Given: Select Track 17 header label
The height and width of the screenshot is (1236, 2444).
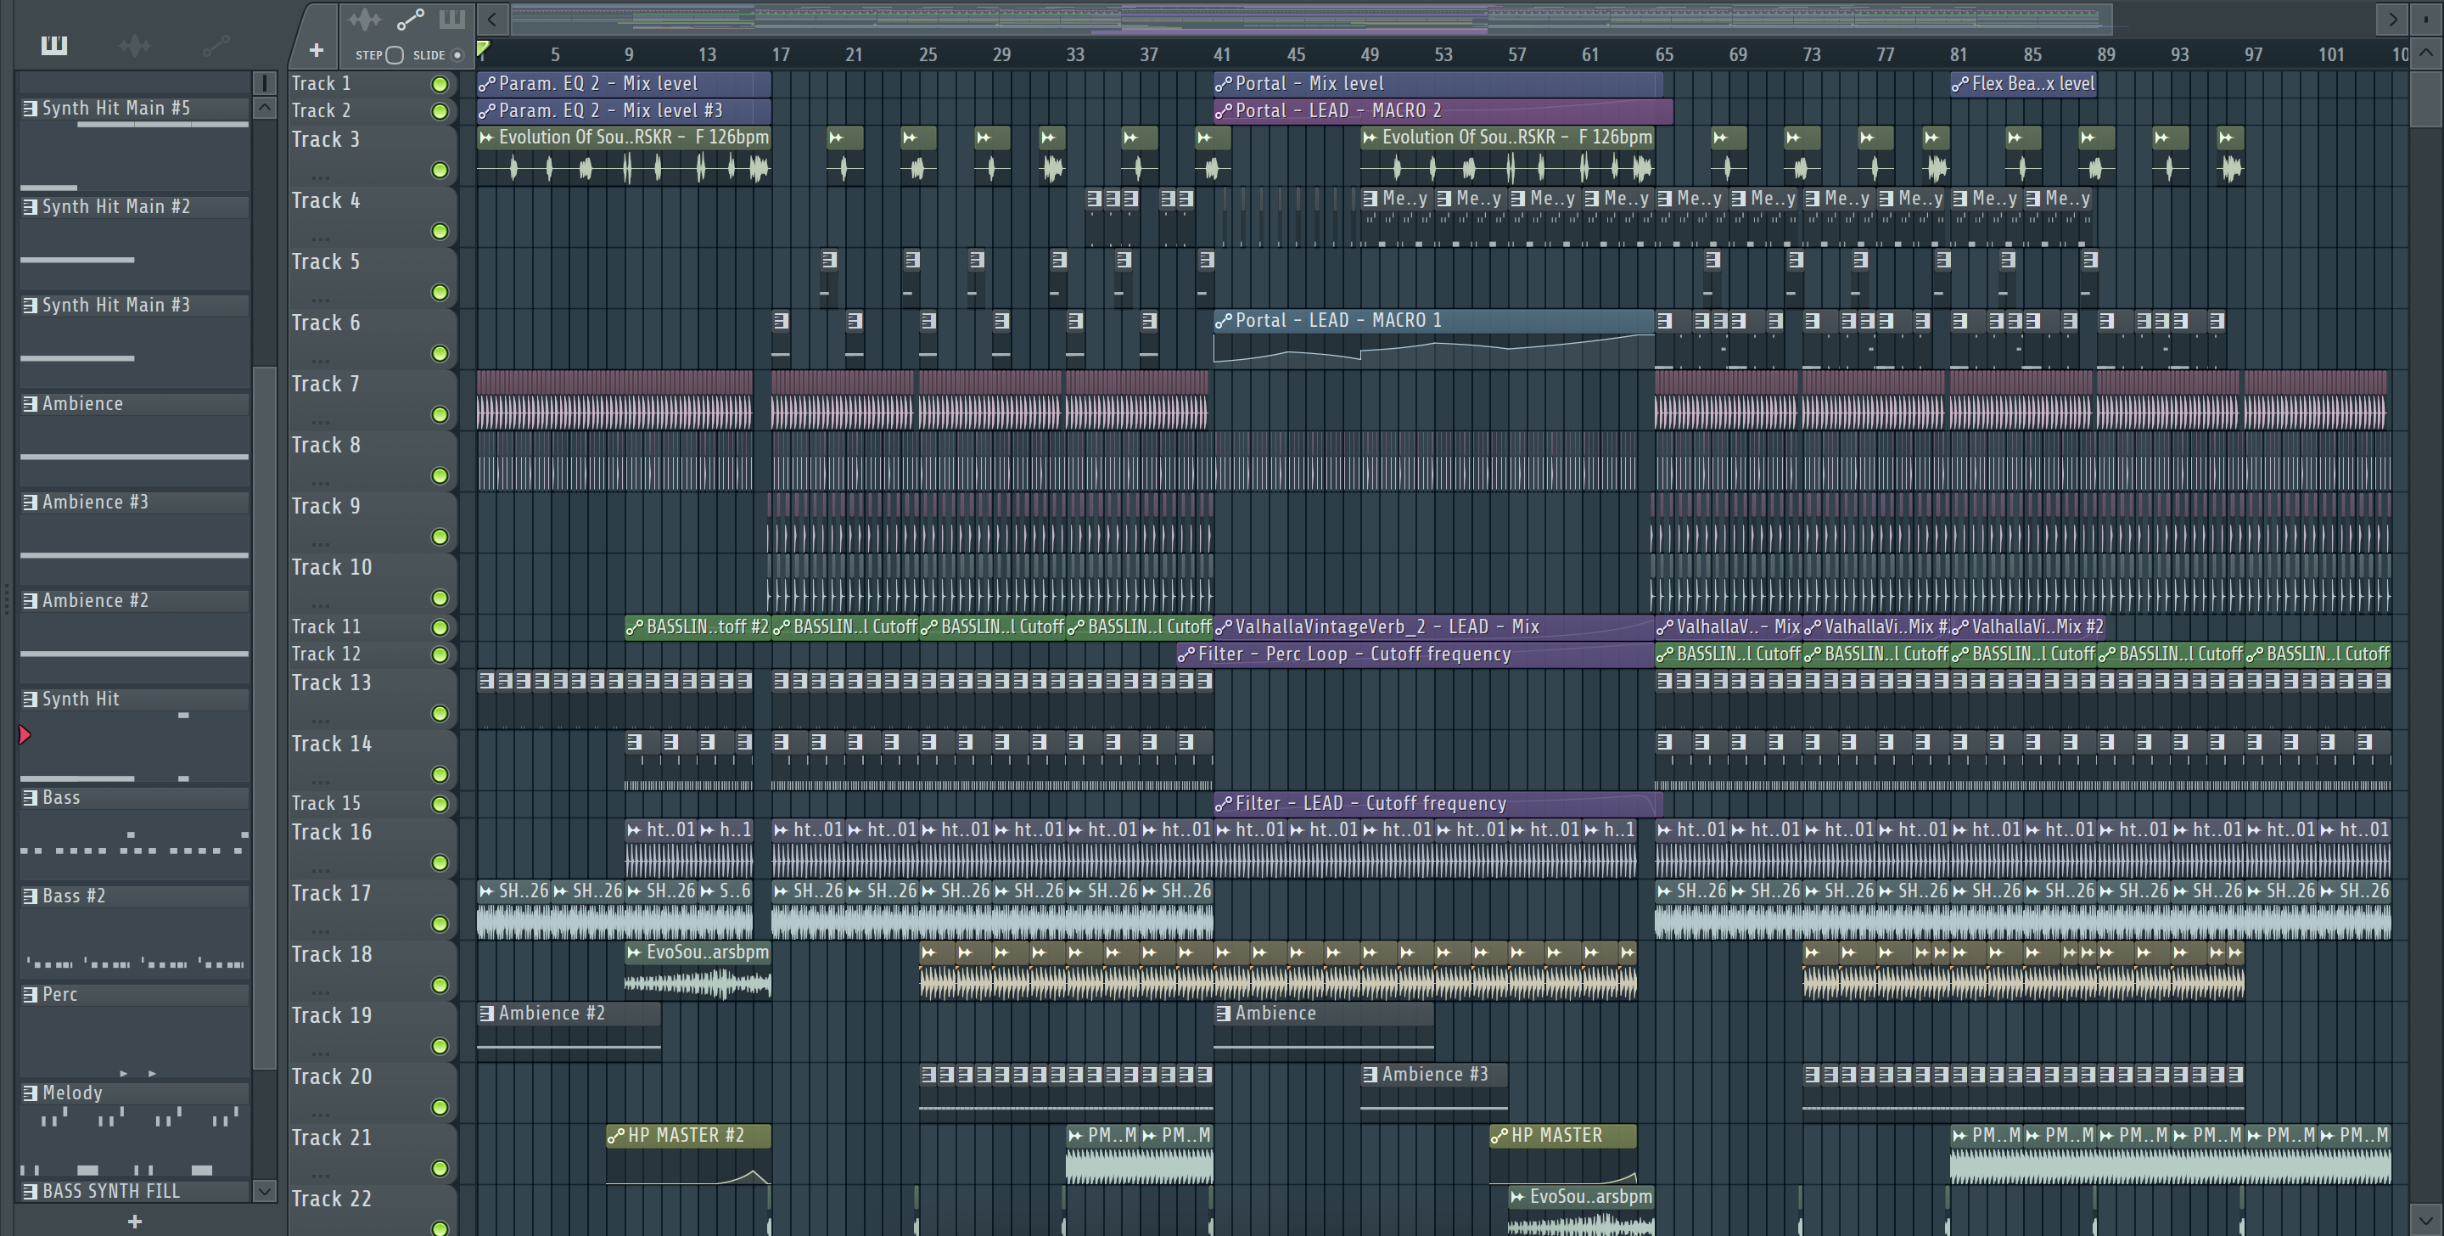Looking at the screenshot, I should point(331,894).
